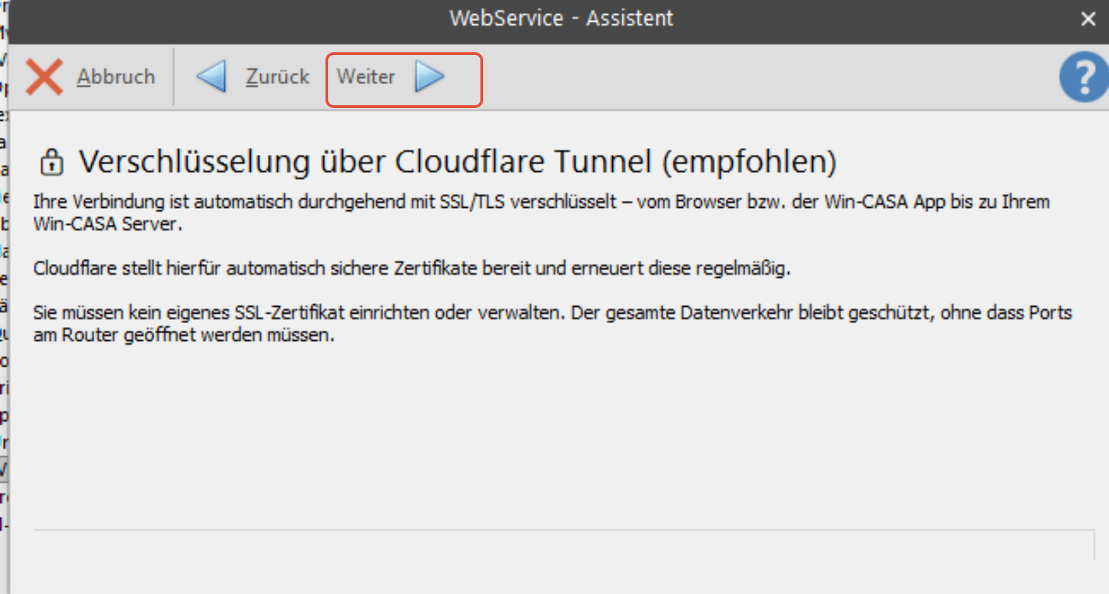Click the paragraph about SSL/TLS encryption
The height and width of the screenshot is (594, 1109).
(x=541, y=202)
